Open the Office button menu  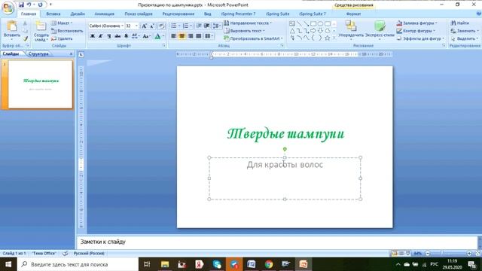click(x=8, y=8)
